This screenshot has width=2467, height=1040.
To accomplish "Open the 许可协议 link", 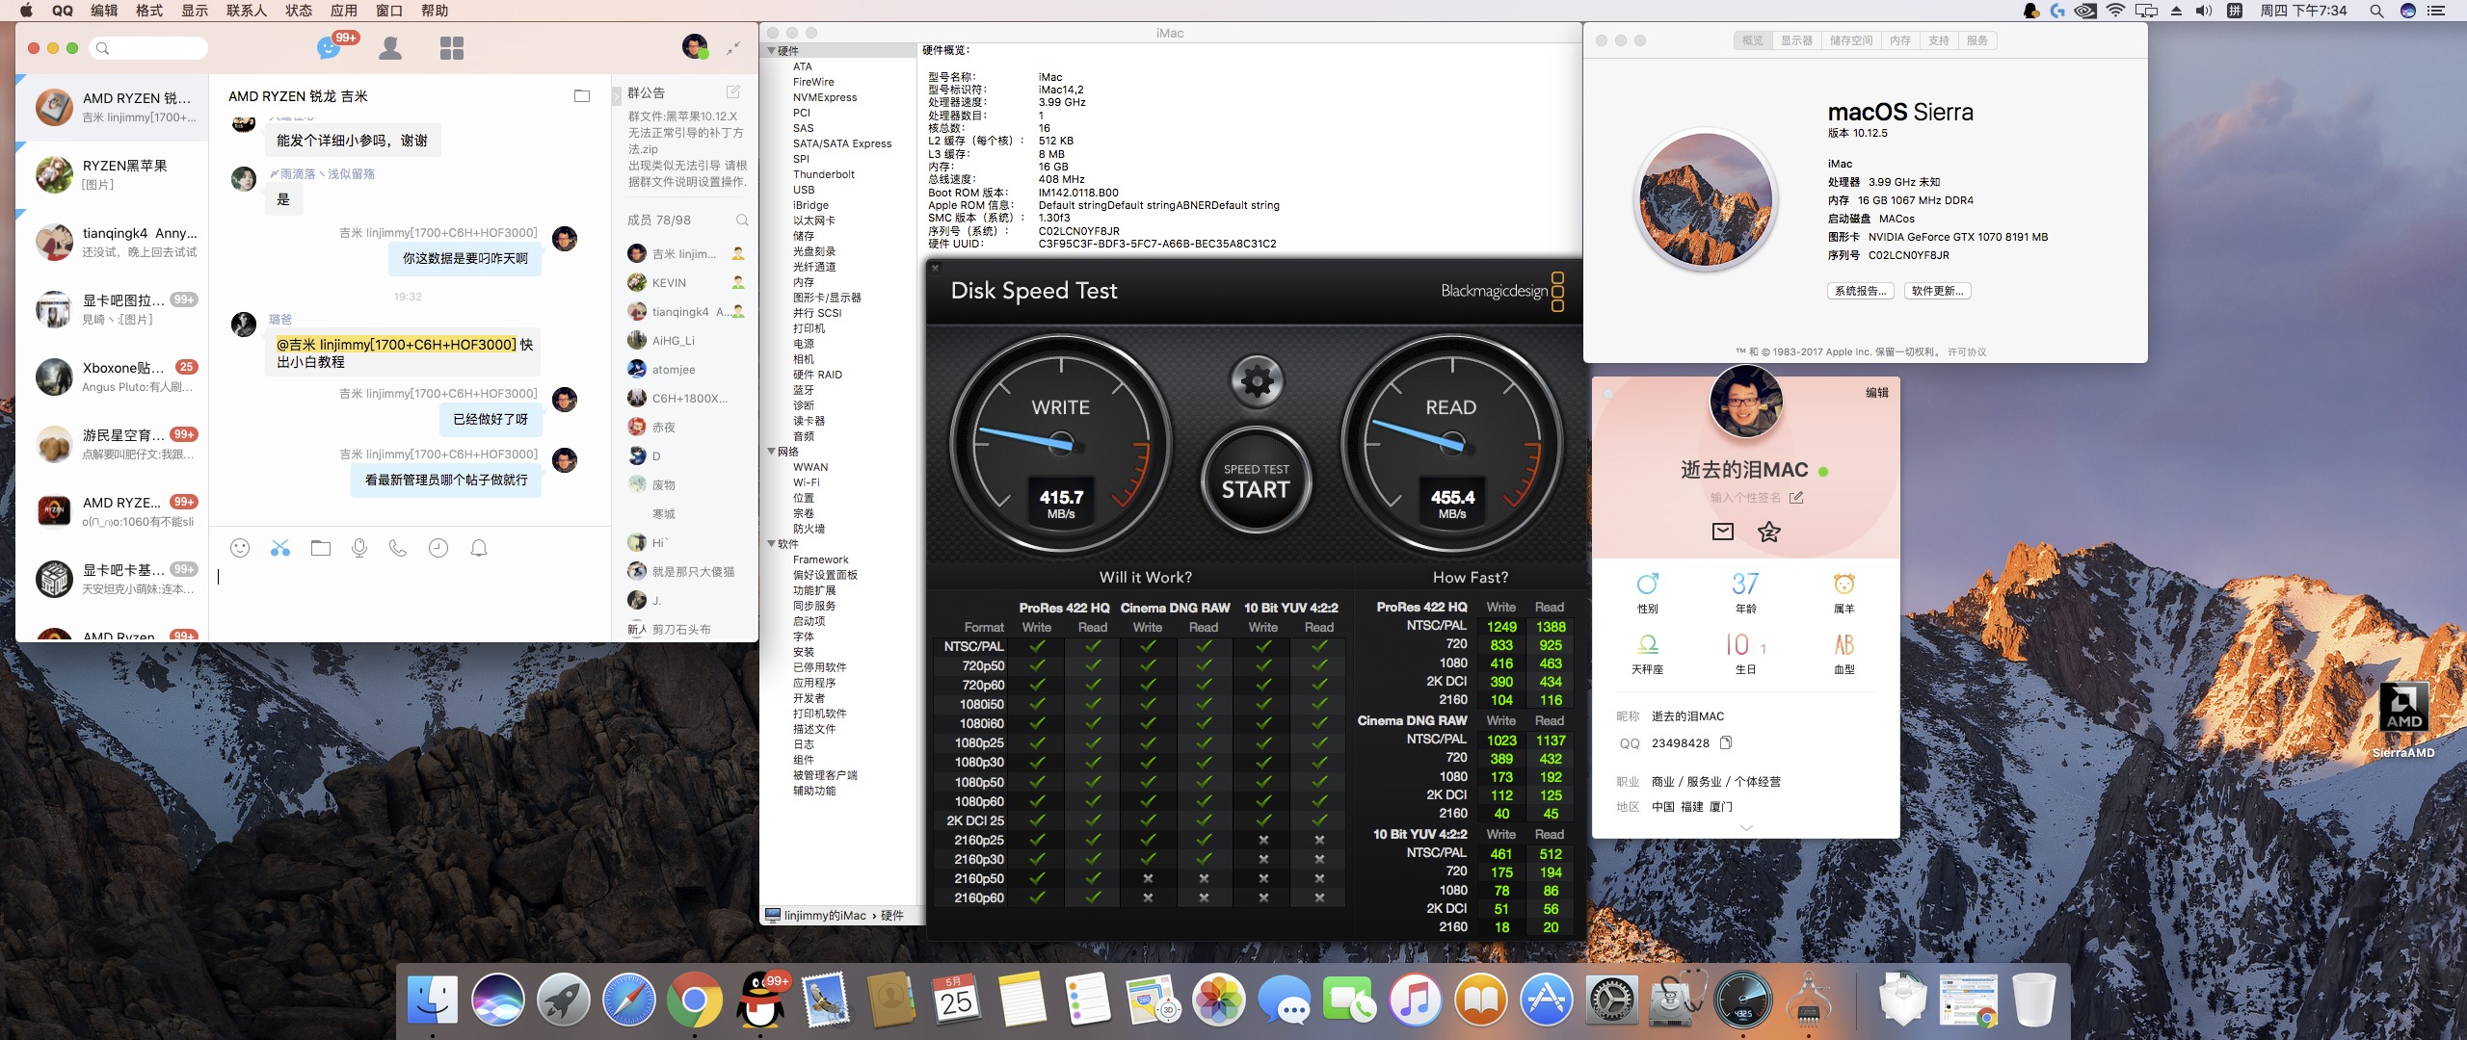I will pyautogui.click(x=1967, y=352).
